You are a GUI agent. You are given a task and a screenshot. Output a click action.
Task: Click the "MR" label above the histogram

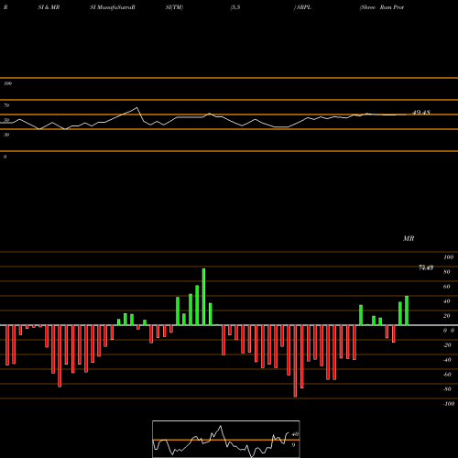409,238
